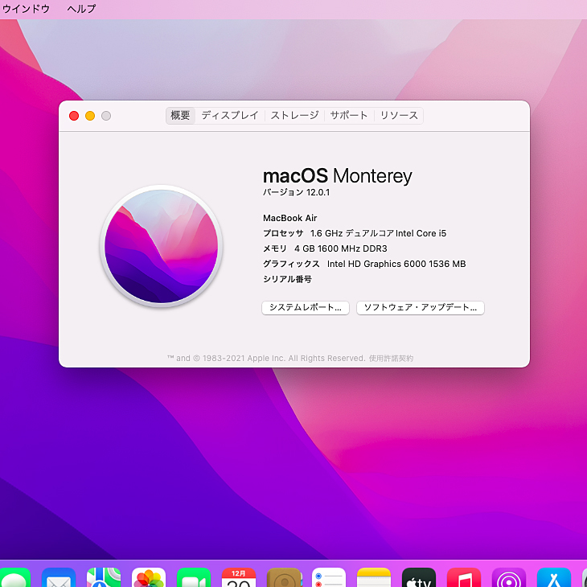Open Podcasts from the Dock

509,578
